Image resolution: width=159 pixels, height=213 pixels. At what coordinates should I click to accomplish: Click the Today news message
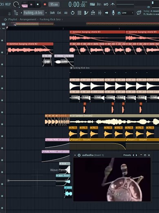pos(151,13)
